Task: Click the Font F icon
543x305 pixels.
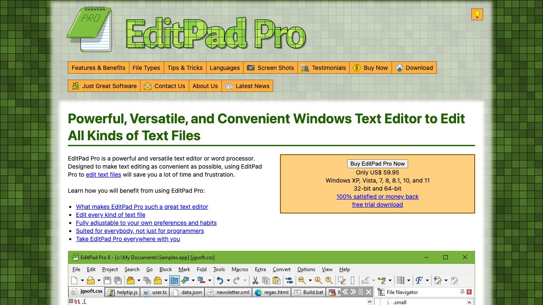Action: 419,280
